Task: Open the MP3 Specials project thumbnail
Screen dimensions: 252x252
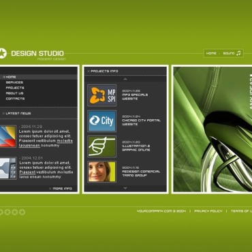Action: point(102,95)
